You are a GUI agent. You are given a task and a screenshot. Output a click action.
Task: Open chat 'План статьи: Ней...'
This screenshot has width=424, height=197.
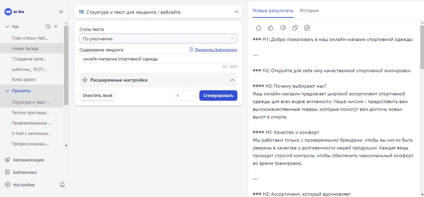point(32,38)
